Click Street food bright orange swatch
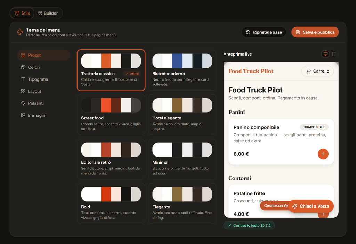The height and width of the screenshot is (244, 356). point(106,106)
